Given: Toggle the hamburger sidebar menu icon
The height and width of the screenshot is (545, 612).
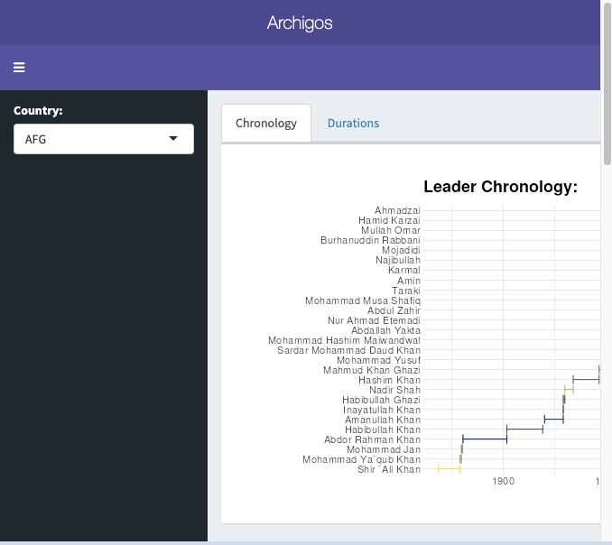Looking at the screenshot, I should coord(19,68).
